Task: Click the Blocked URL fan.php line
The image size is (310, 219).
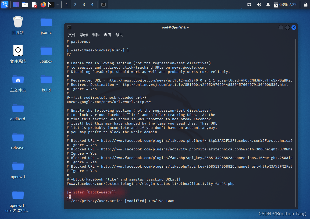Action: [x=180, y=158]
